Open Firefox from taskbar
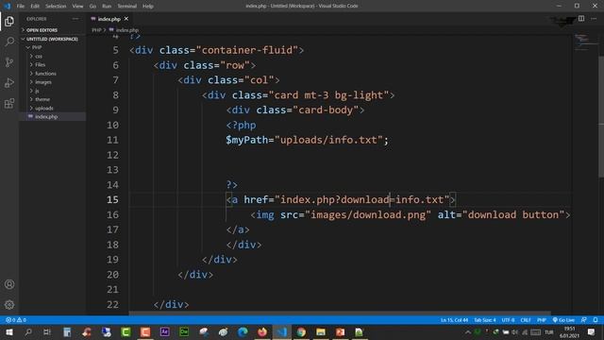 pyautogui.click(x=262, y=331)
